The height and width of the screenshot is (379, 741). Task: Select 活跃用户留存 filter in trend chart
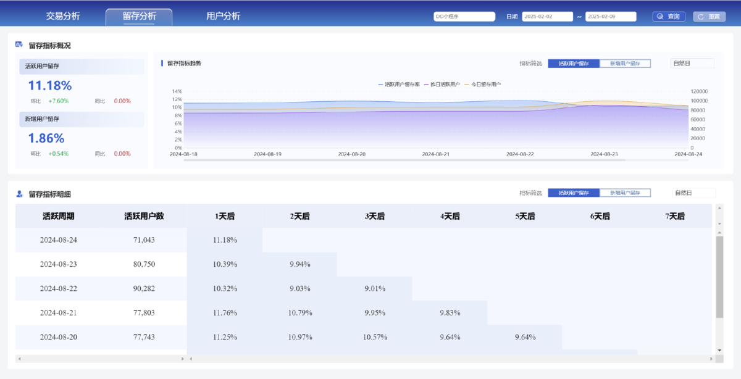pos(574,63)
